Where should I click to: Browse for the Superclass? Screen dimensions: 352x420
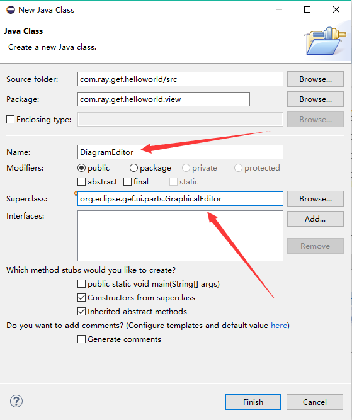click(315, 199)
